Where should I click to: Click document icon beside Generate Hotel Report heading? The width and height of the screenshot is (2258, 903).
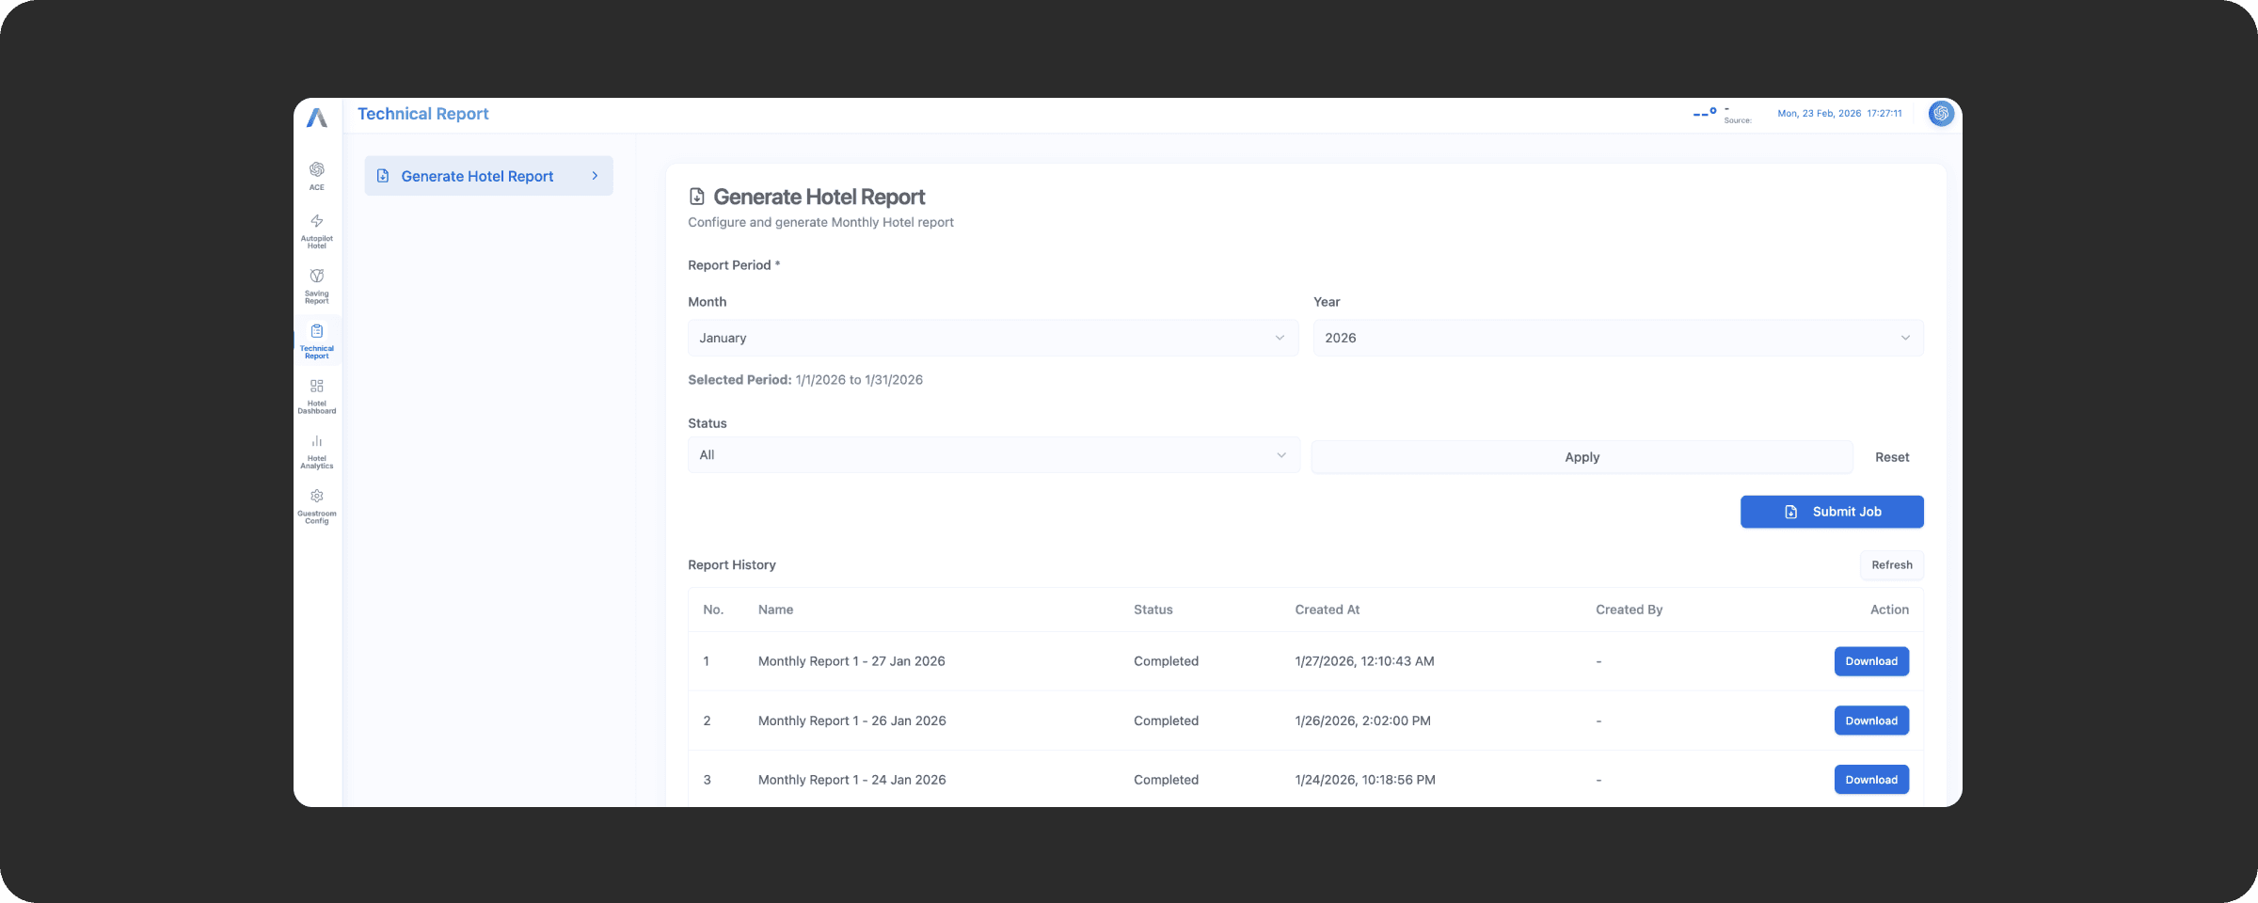tap(697, 197)
